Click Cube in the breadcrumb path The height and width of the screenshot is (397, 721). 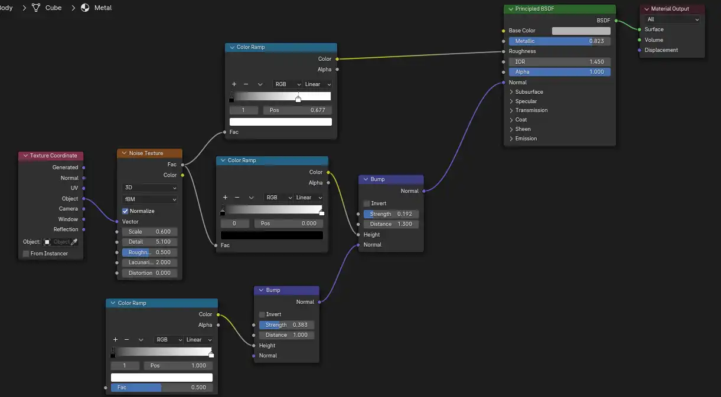tap(53, 8)
